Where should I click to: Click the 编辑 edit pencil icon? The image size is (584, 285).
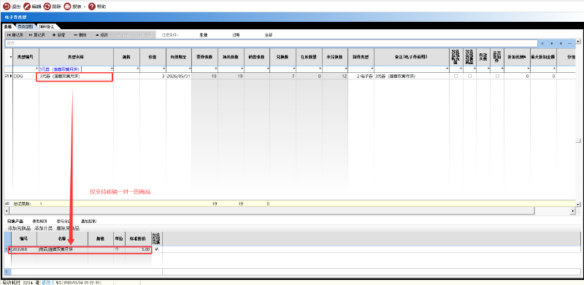[27, 7]
